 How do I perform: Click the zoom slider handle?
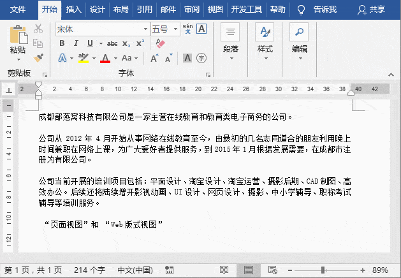pyautogui.click(x=323, y=270)
